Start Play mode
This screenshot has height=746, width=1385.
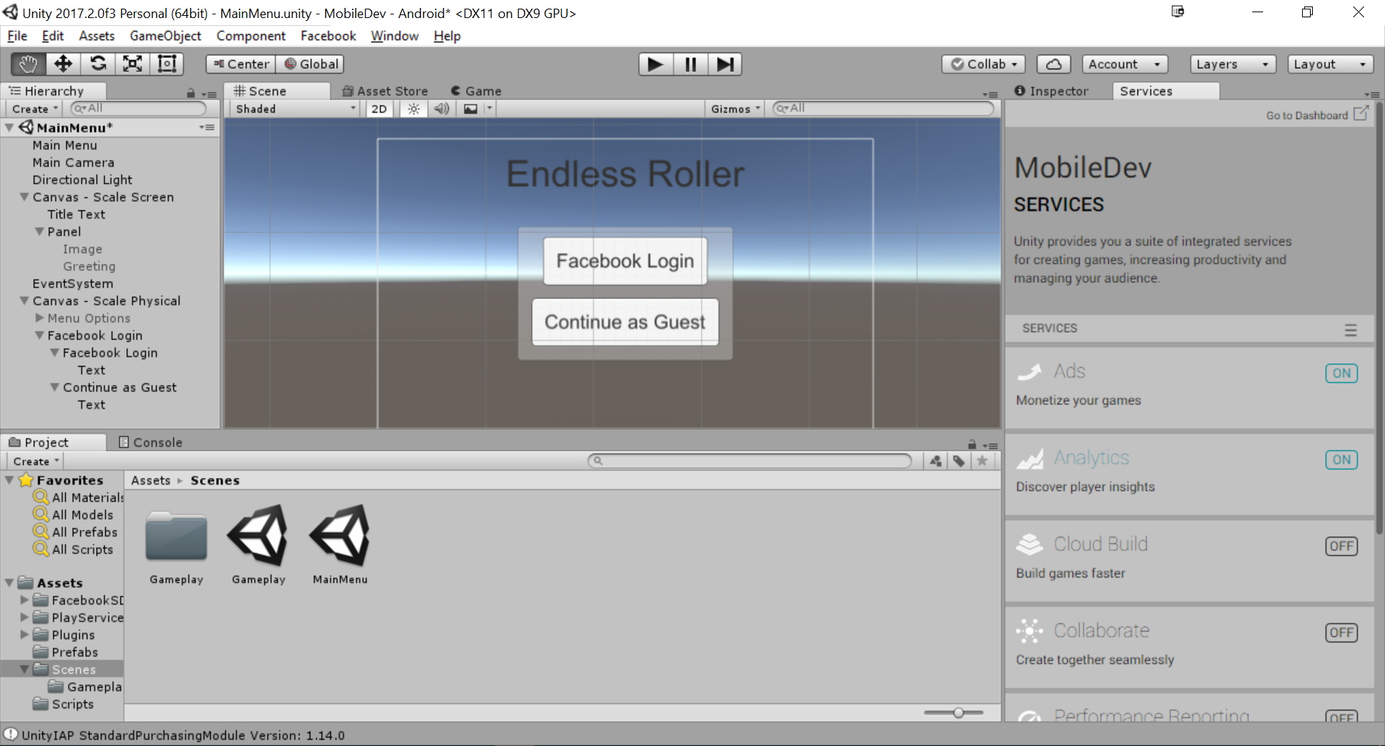(x=656, y=64)
